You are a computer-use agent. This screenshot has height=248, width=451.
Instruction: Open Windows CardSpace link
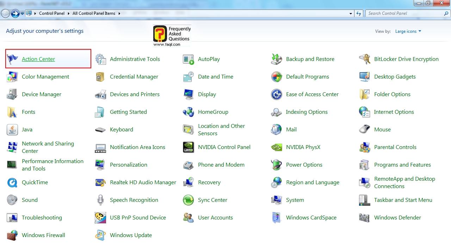[x=311, y=218]
